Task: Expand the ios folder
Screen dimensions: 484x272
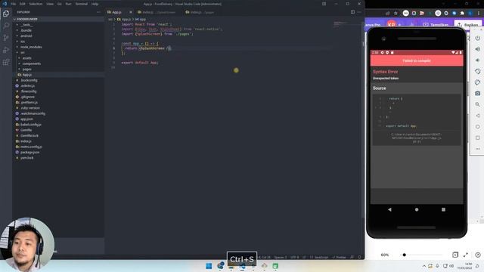Action: [x=23, y=42]
